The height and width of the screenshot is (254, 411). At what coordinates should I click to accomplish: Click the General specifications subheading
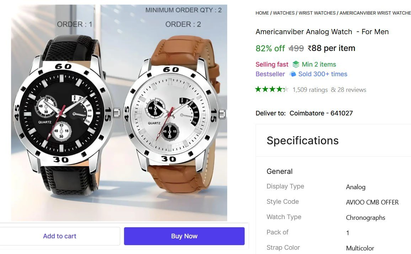point(279,171)
